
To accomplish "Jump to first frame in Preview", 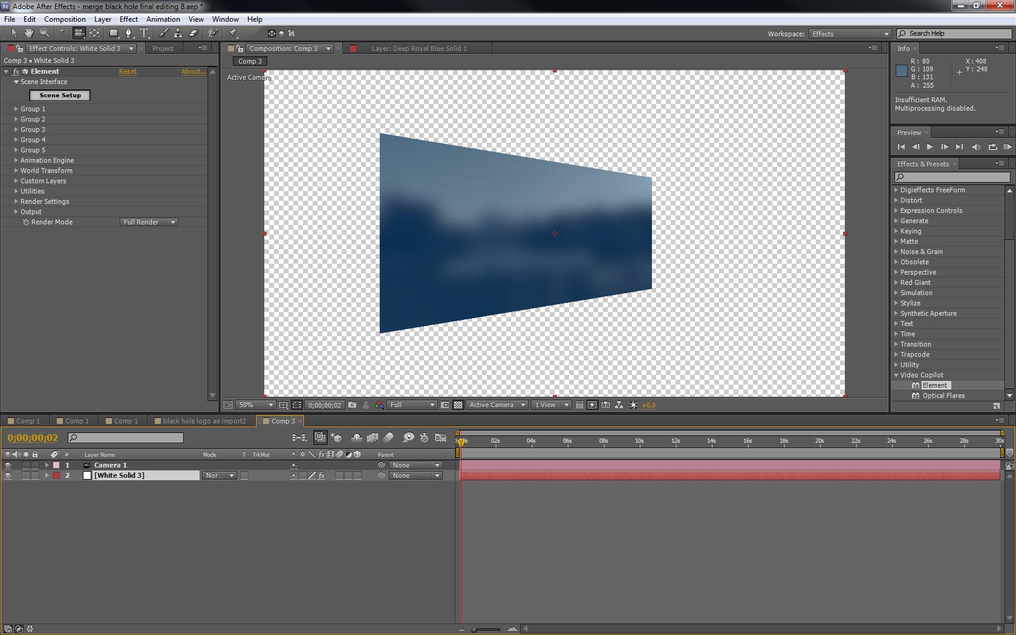I will click(x=901, y=147).
